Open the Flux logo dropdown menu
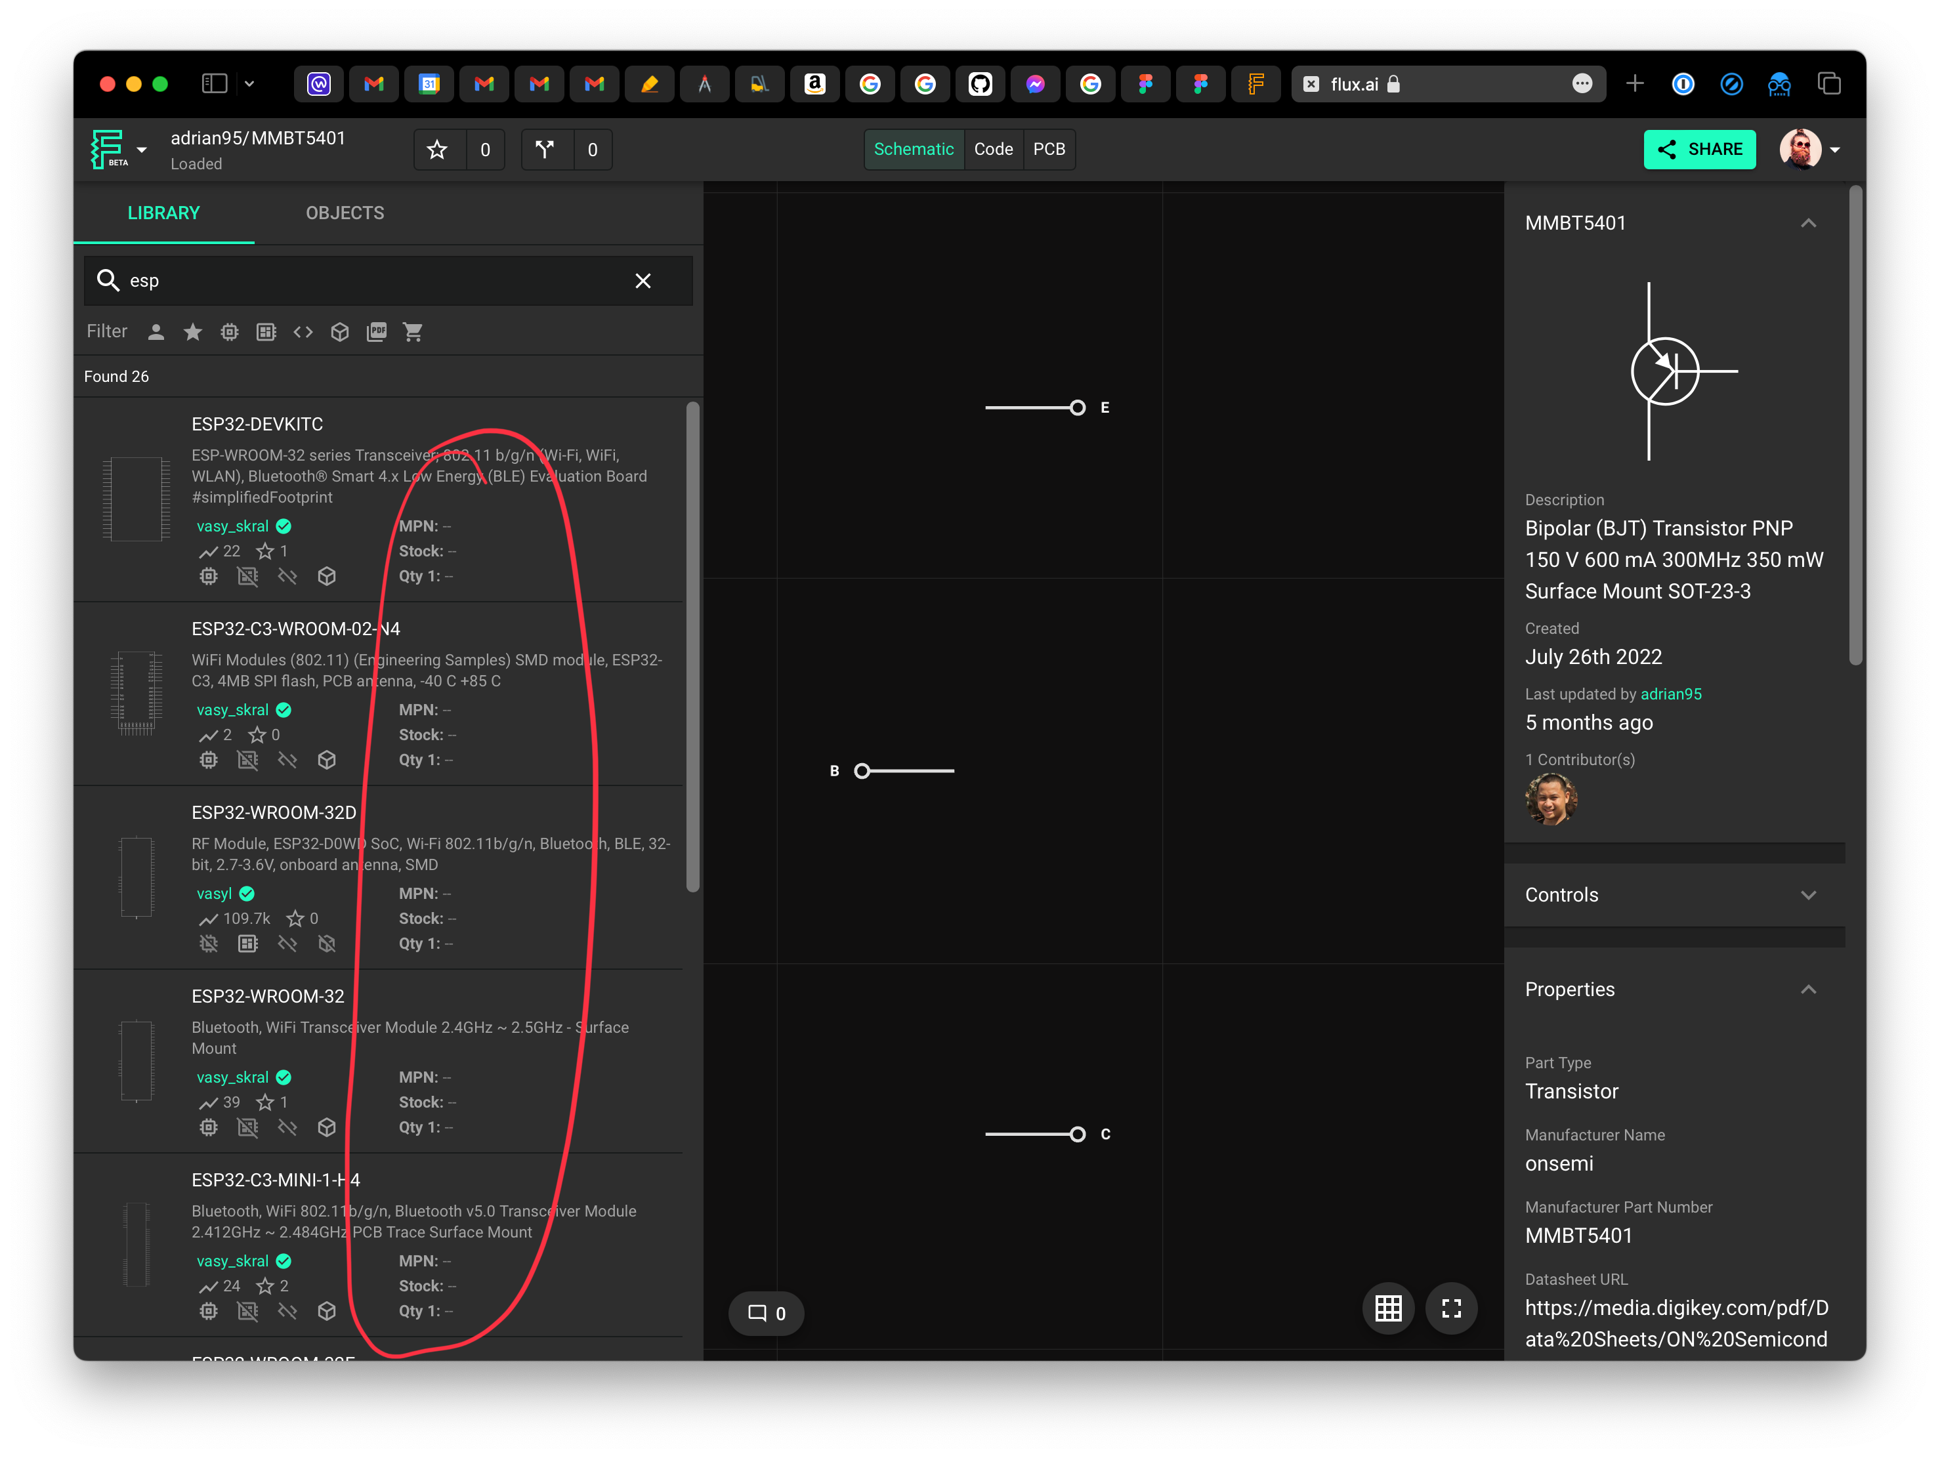This screenshot has width=1940, height=1458. pos(119,150)
